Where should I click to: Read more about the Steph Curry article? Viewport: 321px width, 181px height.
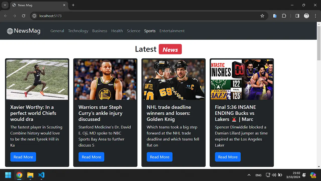click(91, 157)
